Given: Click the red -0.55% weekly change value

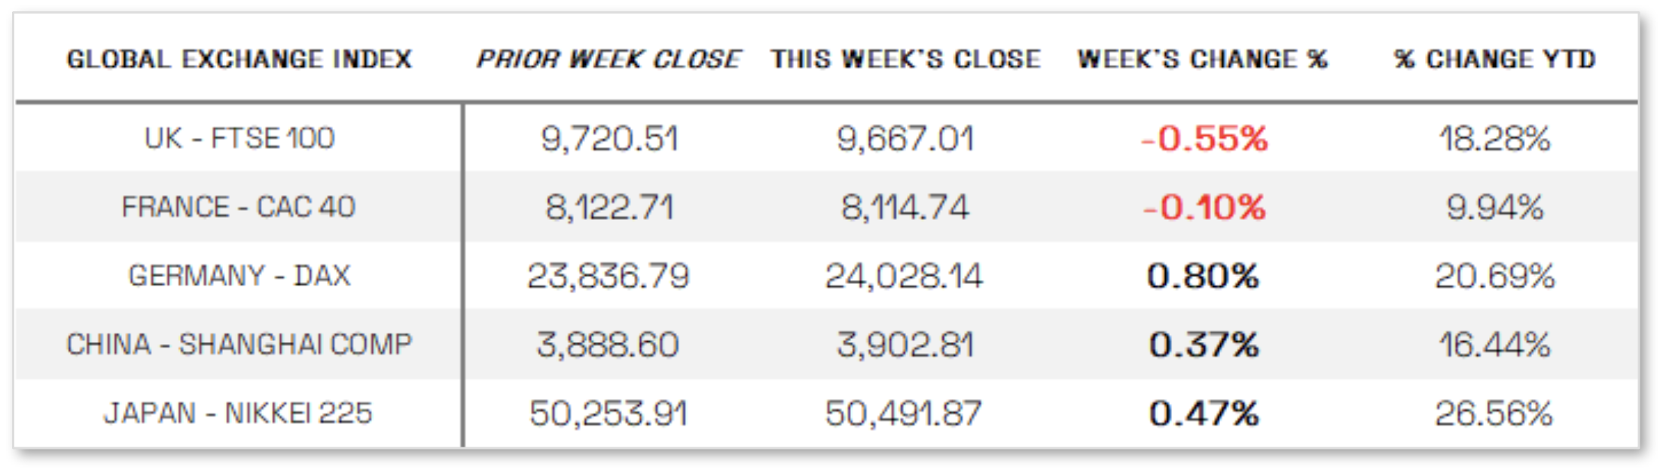Looking at the screenshot, I should click(x=1204, y=139).
